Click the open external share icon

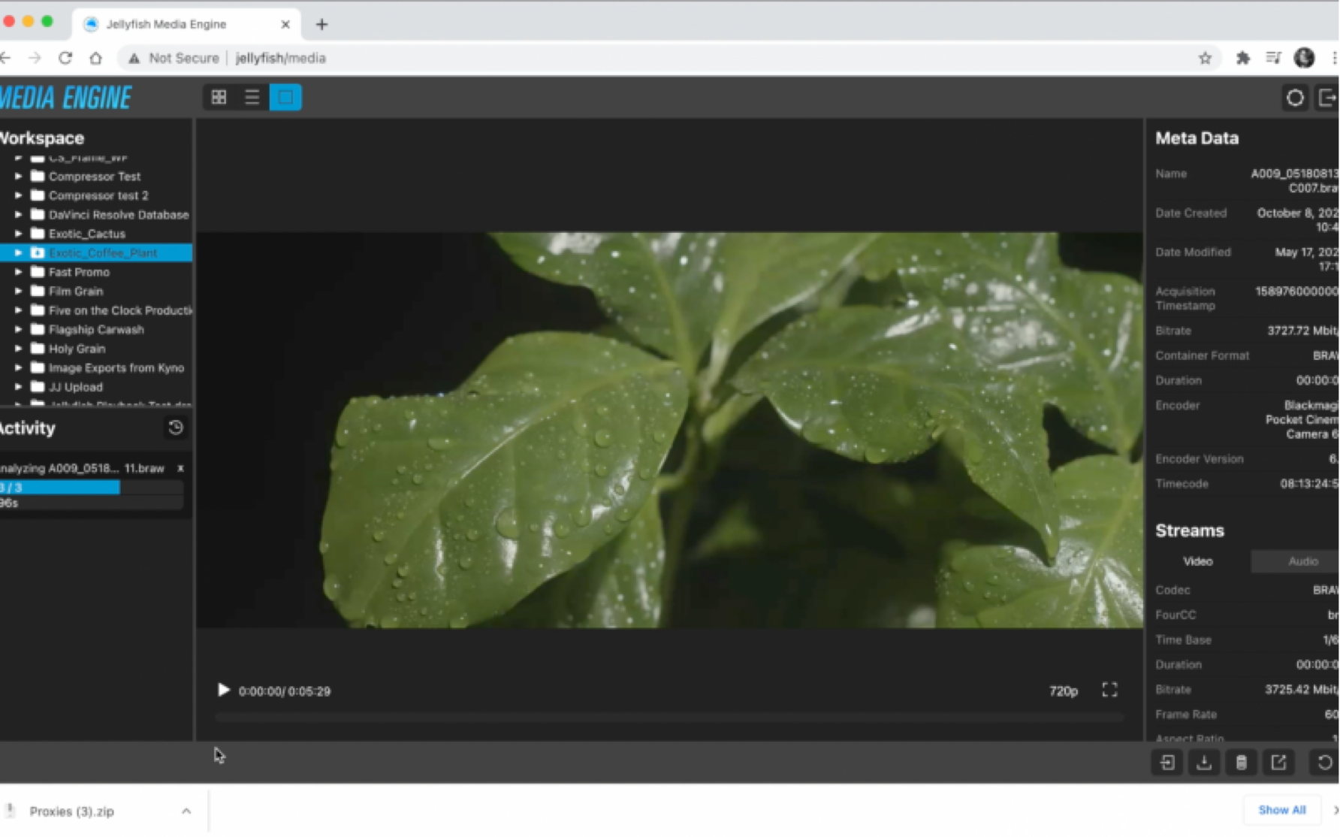[x=1278, y=763]
